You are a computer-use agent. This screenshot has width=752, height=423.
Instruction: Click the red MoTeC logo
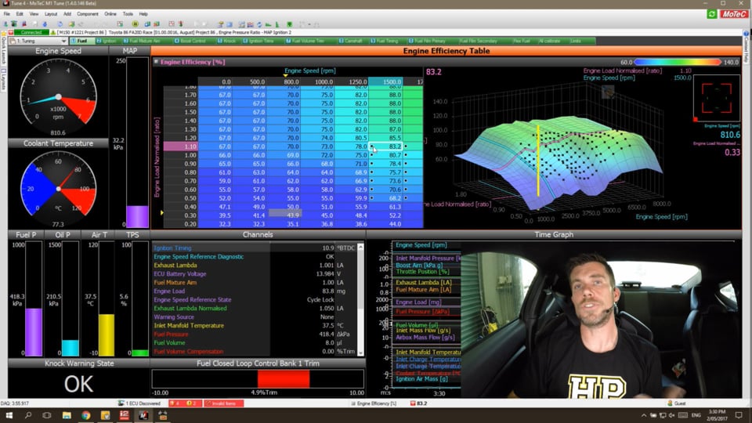[733, 14]
